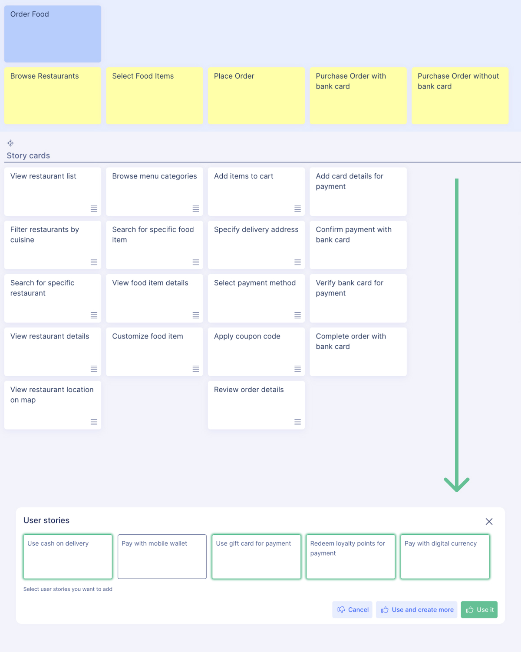
Task: Click Use and create more
Action: coord(416,609)
